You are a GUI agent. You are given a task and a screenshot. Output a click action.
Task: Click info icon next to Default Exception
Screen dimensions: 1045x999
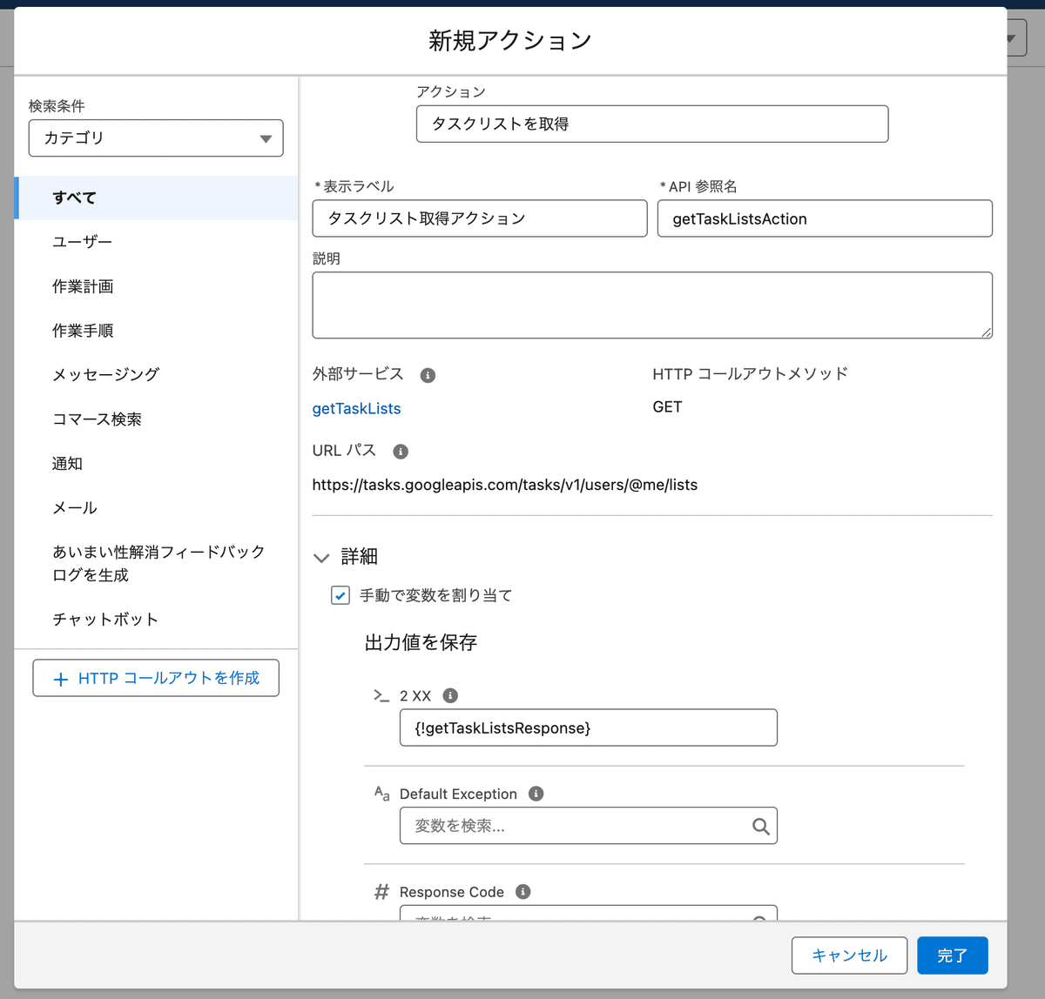536,794
